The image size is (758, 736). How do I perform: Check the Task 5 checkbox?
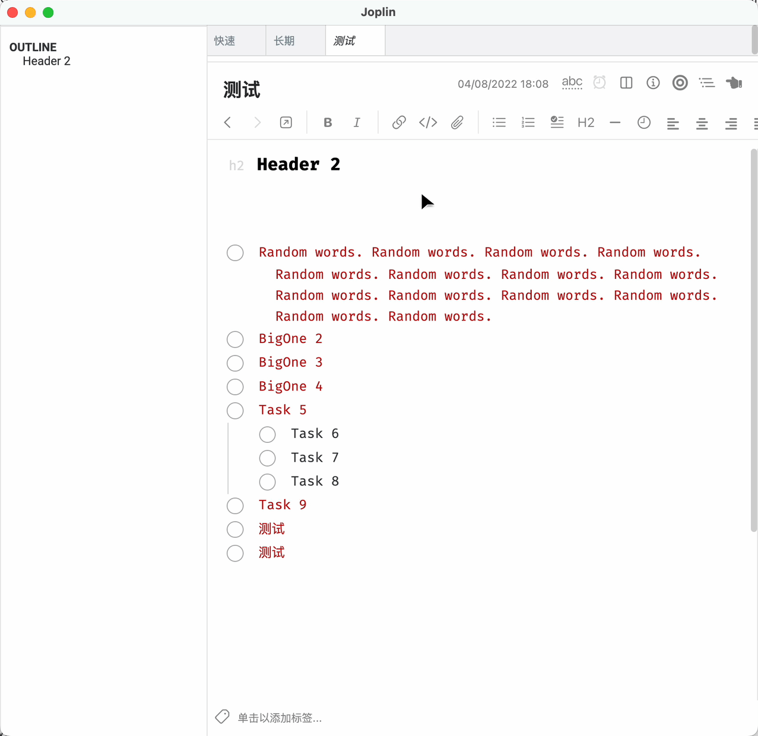[x=235, y=411]
